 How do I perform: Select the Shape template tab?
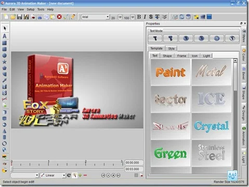(x=167, y=56)
